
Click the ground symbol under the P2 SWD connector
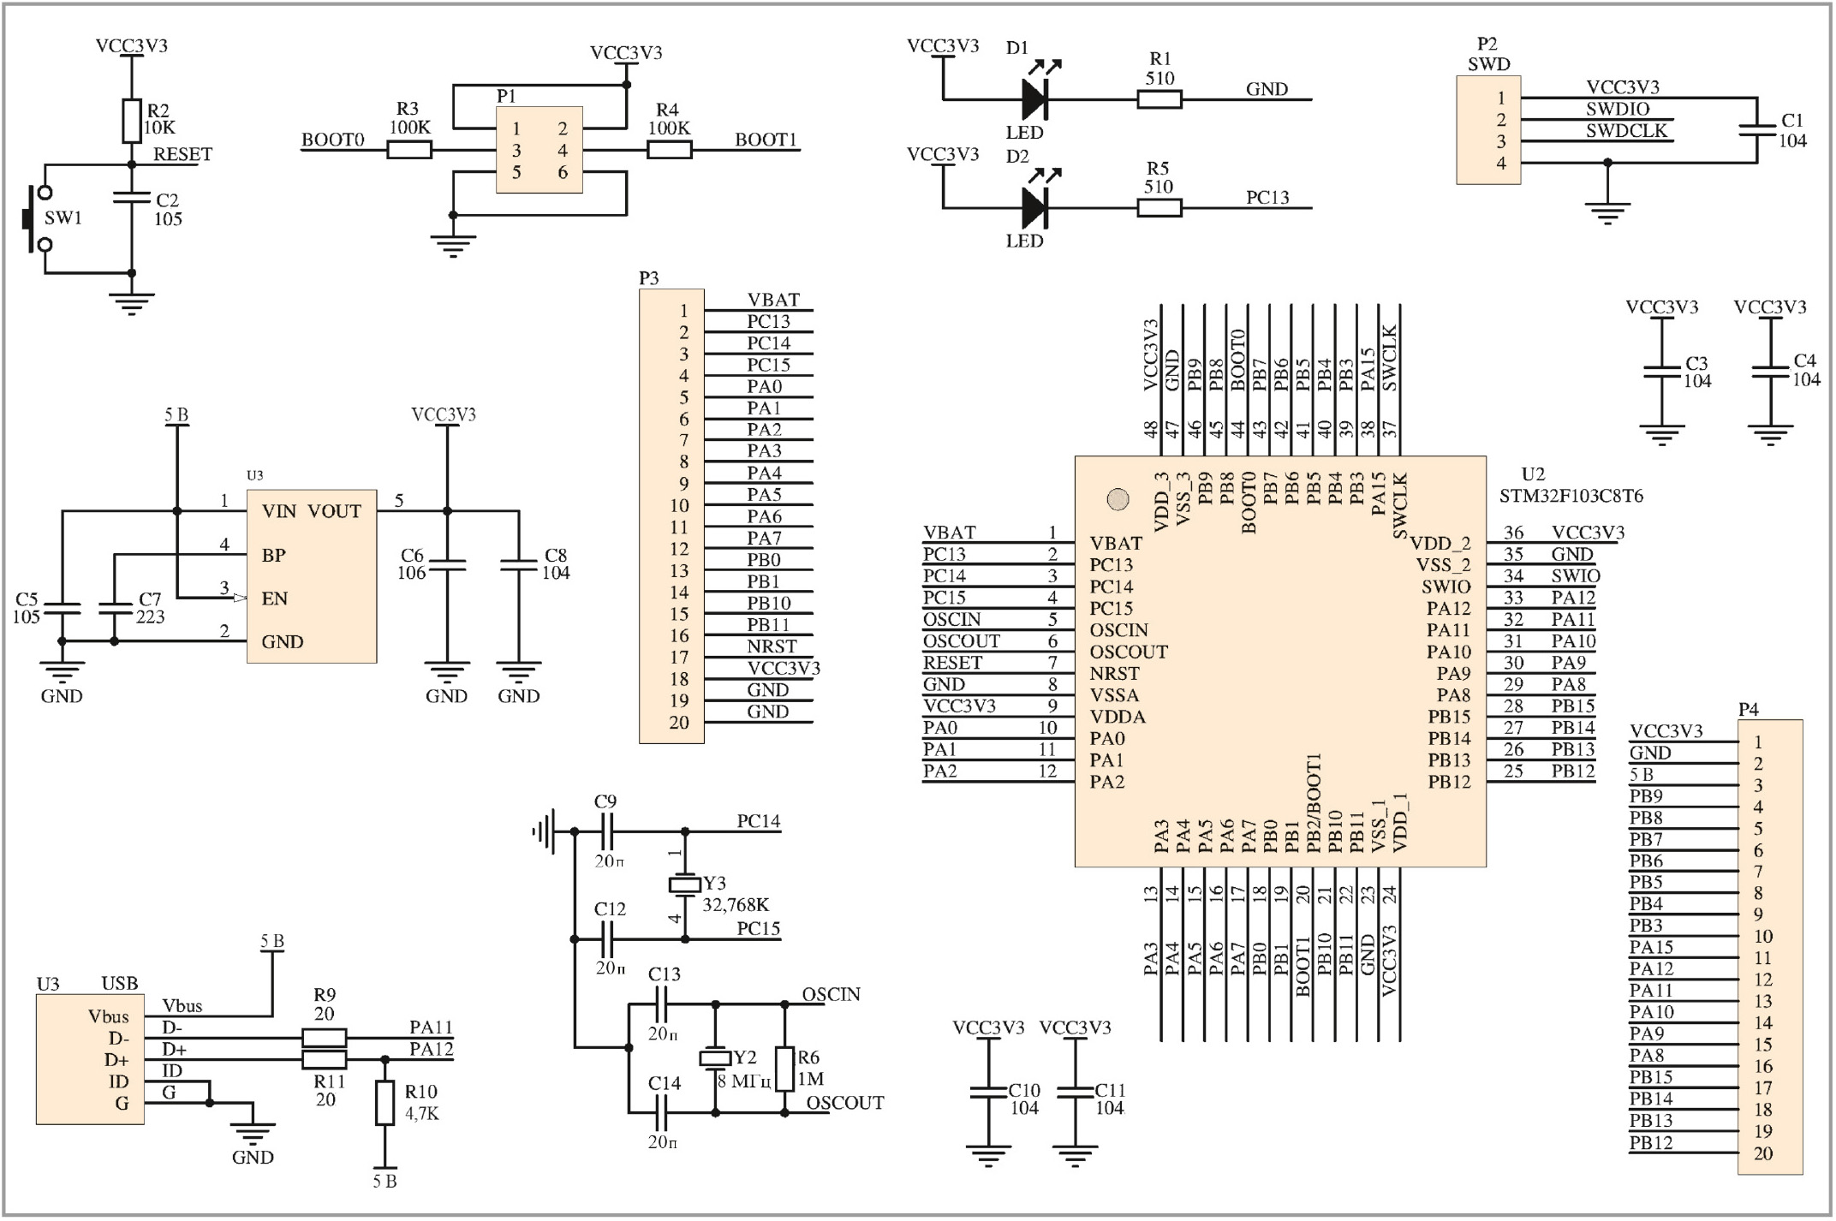[x=1606, y=211]
